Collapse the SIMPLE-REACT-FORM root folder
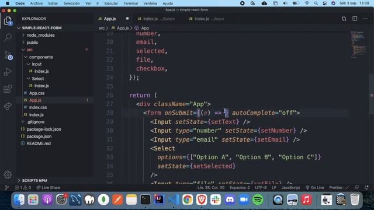The image size is (374, 210). tap(41, 28)
